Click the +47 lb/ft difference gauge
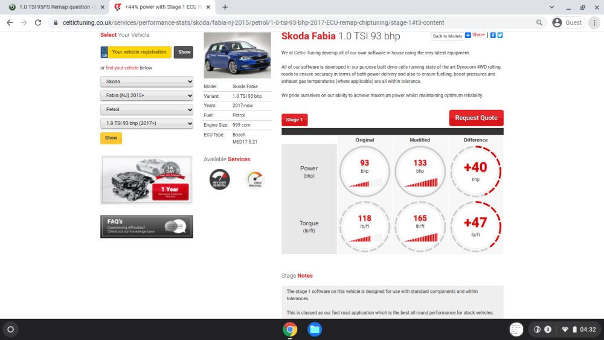 click(475, 227)
